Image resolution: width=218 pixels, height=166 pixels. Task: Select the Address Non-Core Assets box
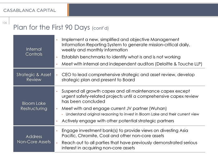(x=34, y=139)
